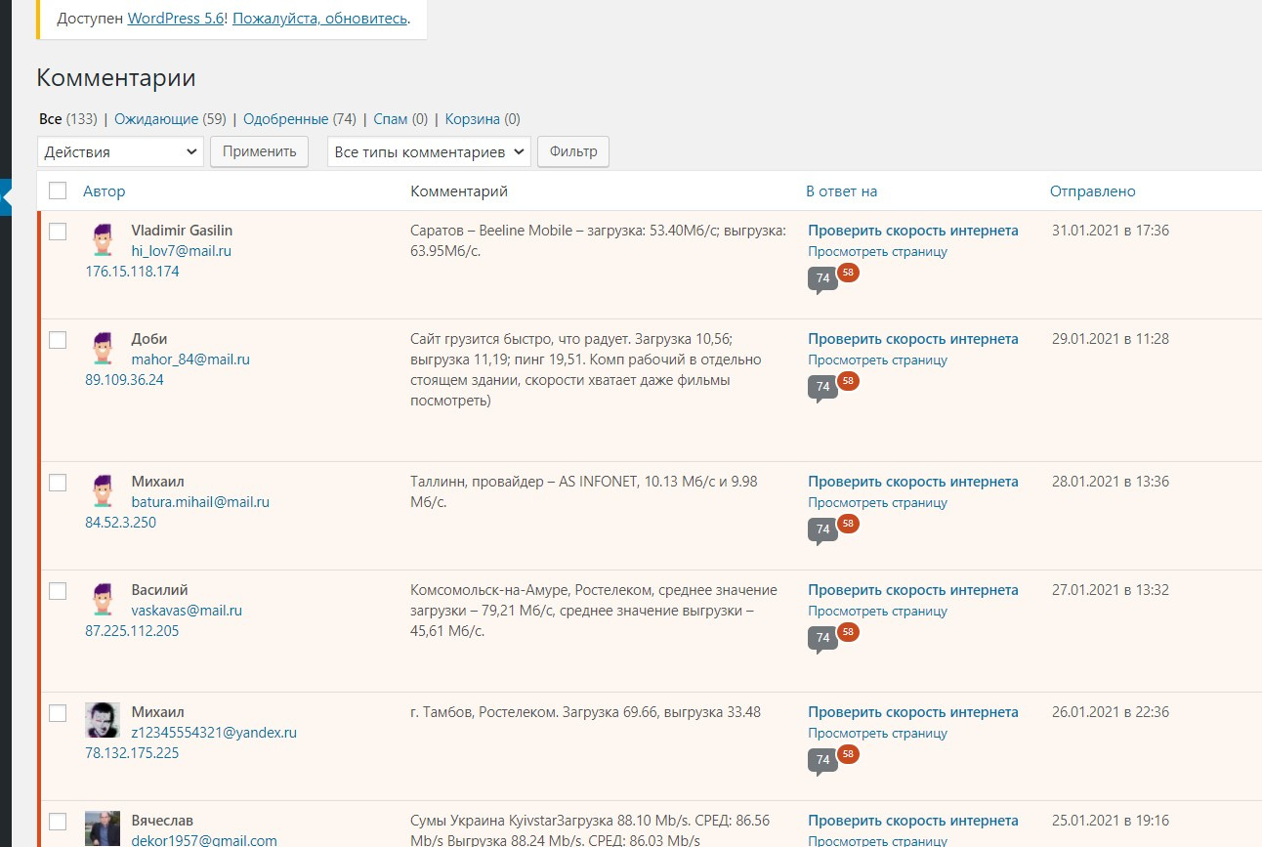Collapse the admin sidebar menu arrow
The image size is (1262, 847).
6,196
